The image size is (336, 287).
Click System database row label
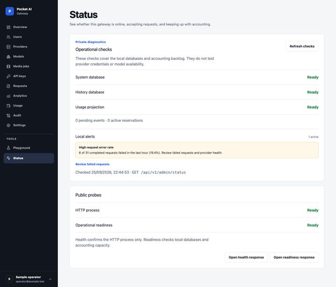pyautogui.click(x=90, y=77)
